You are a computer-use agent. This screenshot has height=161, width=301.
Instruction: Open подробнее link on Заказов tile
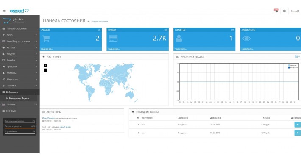click(x=47, y=49)
